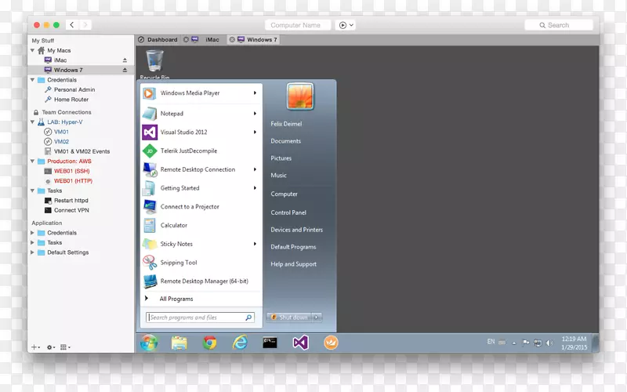The width and height of the screenshot is (627, 392).
Task: Click the Action Center flag icon
Action: [526, 343]
